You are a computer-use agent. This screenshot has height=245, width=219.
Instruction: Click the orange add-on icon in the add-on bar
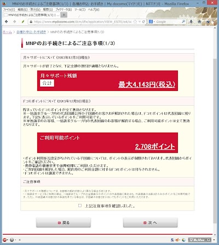pyautogui.click(x=177, y=240)
